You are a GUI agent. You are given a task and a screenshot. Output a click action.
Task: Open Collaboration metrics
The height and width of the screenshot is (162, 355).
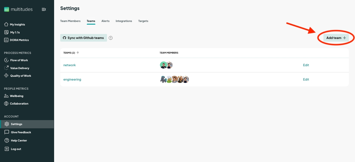pyautogui.click(x=19, y=103)
